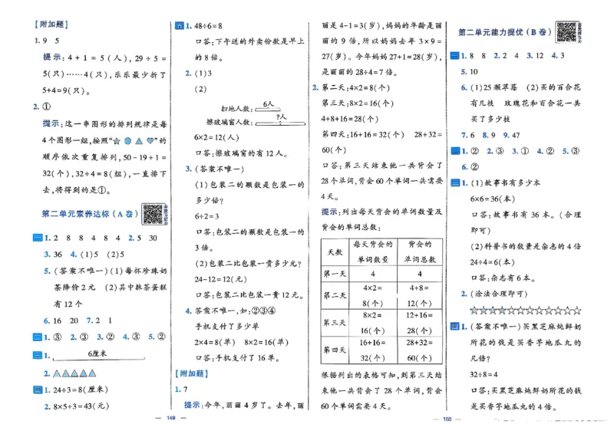Image resolution: width=614 pixels, height=434 pixels.
Task: Click the 附加题 heading above answer 1. 7
Action: coord(191,373)
